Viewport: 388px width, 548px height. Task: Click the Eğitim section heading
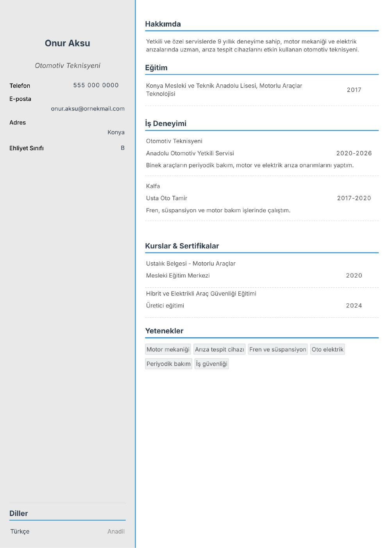tap(156, 68)
